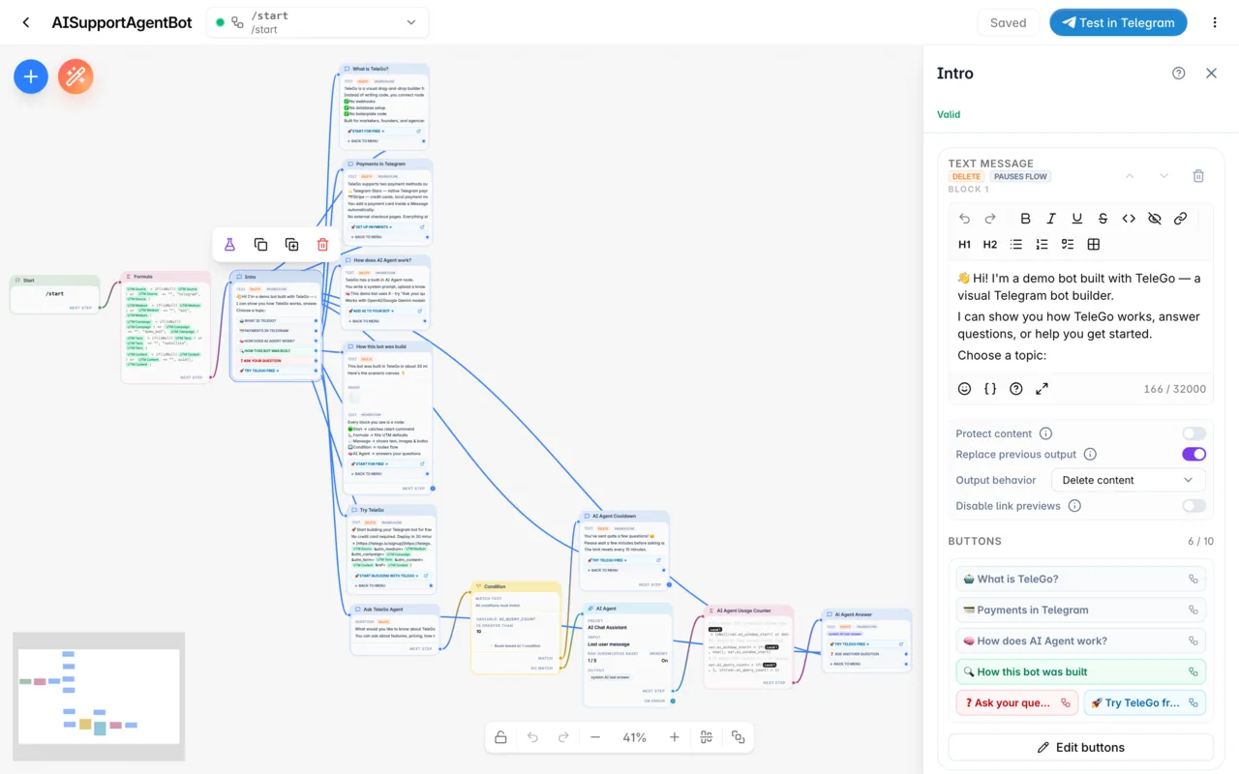1239x774 pixels.
Task: Apply italic formatting in text editor
Action: coord(1051,219)
